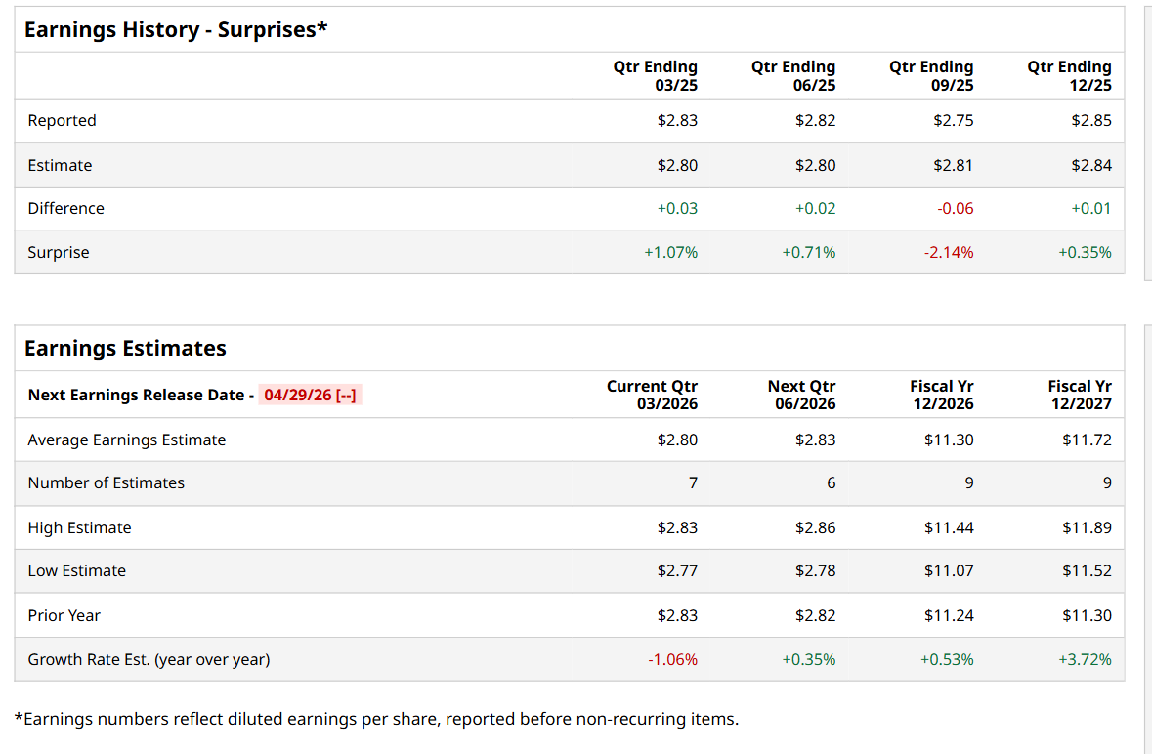This screenshot has width=1152, height=754.
Task: Select the -0.06 difference value
Action: point(955,208)
